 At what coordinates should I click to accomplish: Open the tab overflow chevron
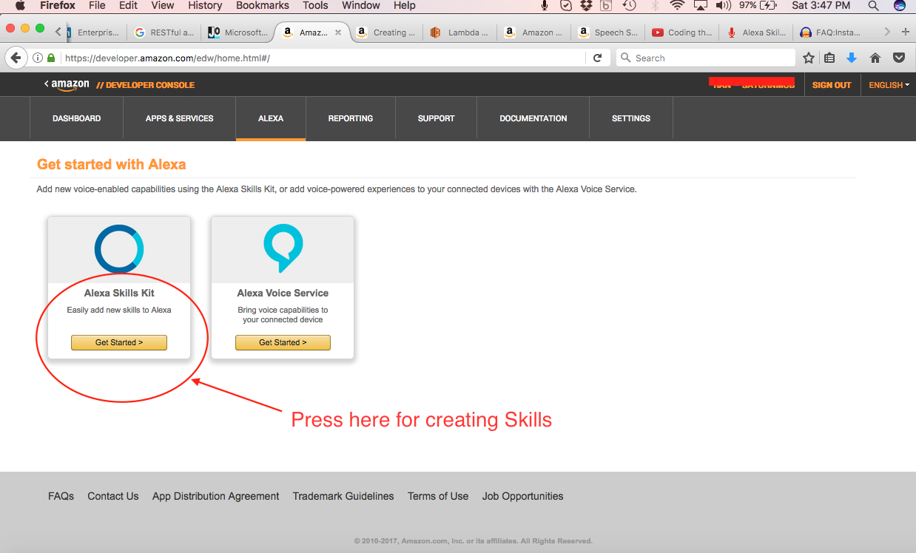886,32
